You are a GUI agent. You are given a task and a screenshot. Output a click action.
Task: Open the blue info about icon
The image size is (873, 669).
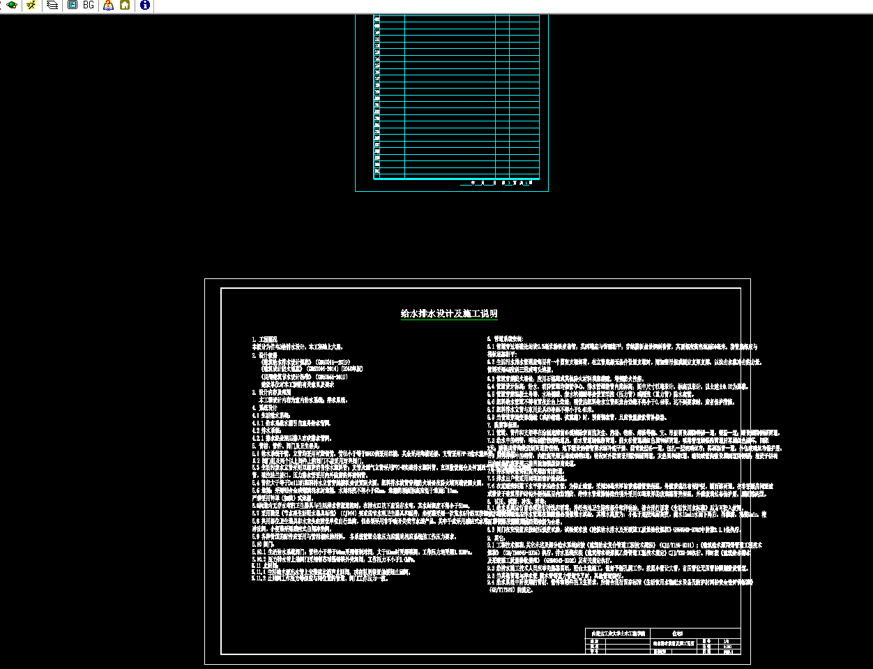point(144,5)
